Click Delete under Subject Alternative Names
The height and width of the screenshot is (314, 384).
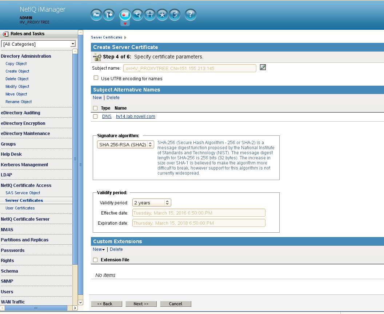(x=113, y=98)
